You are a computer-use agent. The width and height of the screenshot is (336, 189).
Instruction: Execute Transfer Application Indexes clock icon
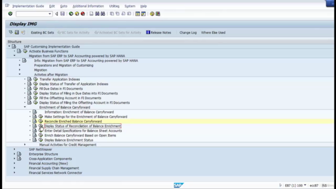36,79
